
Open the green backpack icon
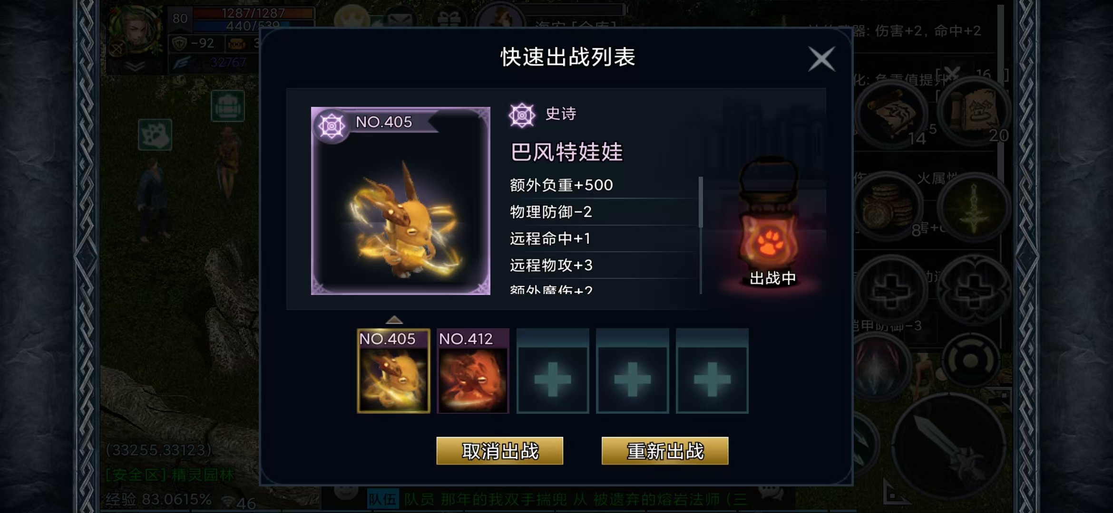tap(228, 106)
